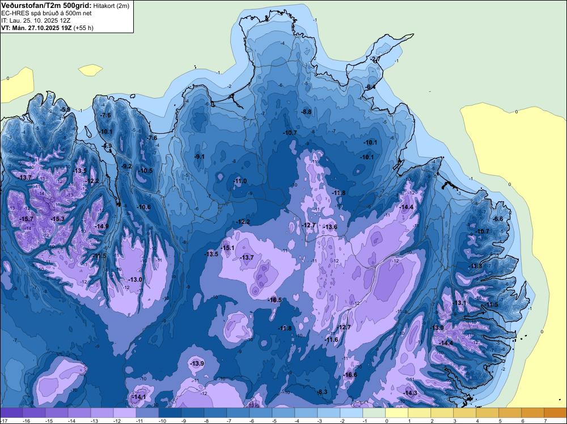Select the -15.3 temperature label

(58, 219)
